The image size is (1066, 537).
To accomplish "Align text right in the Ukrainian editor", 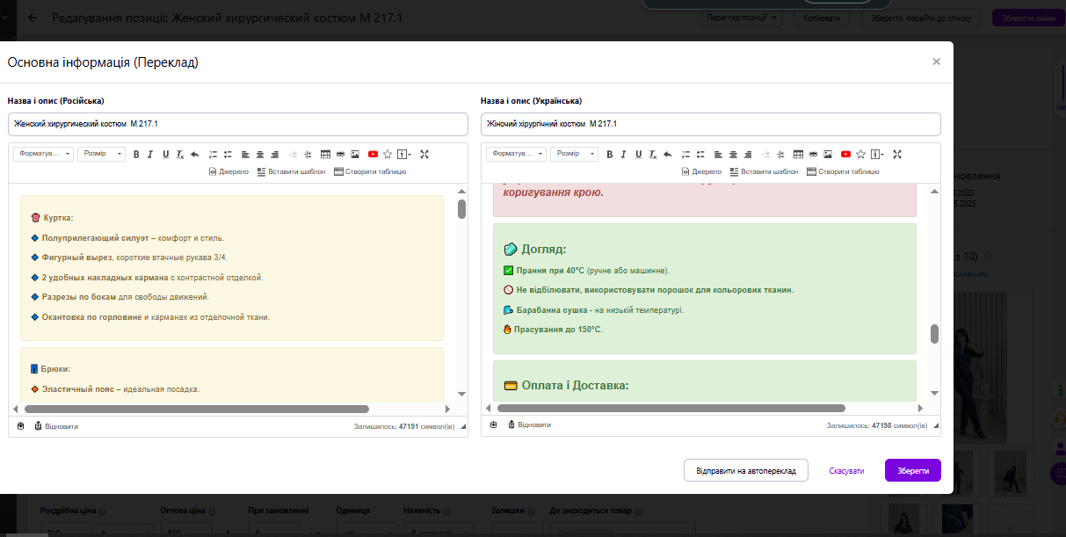I will click(747, 155).
